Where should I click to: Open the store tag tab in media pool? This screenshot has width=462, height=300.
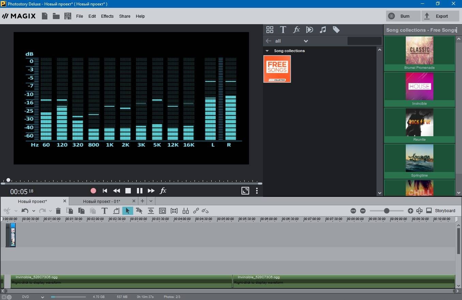click(336, 30)
